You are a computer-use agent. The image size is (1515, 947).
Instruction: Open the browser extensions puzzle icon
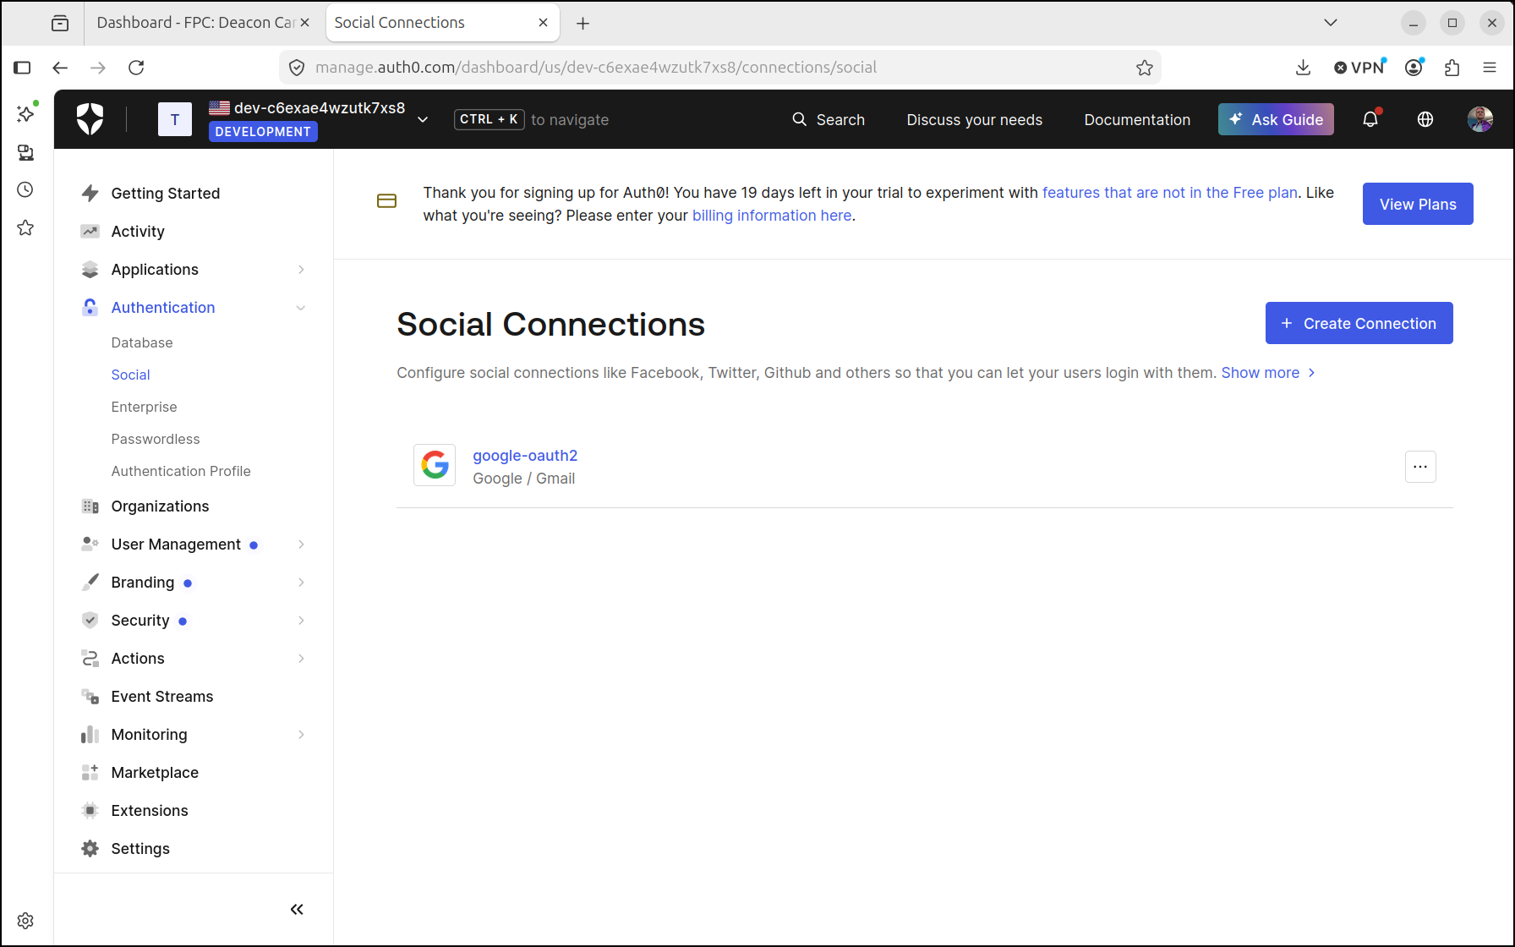pos(1452,68)
